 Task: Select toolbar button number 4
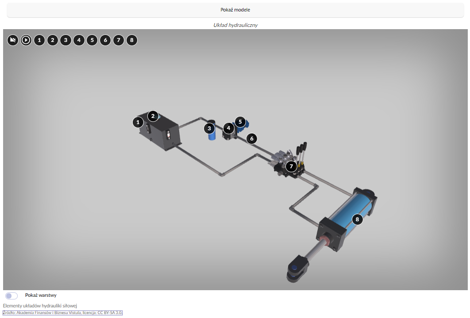tap(79, 40)
